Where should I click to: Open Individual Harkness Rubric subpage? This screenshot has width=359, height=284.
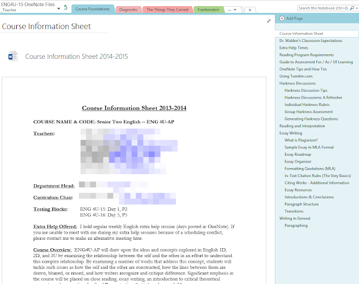coord(307,104)
